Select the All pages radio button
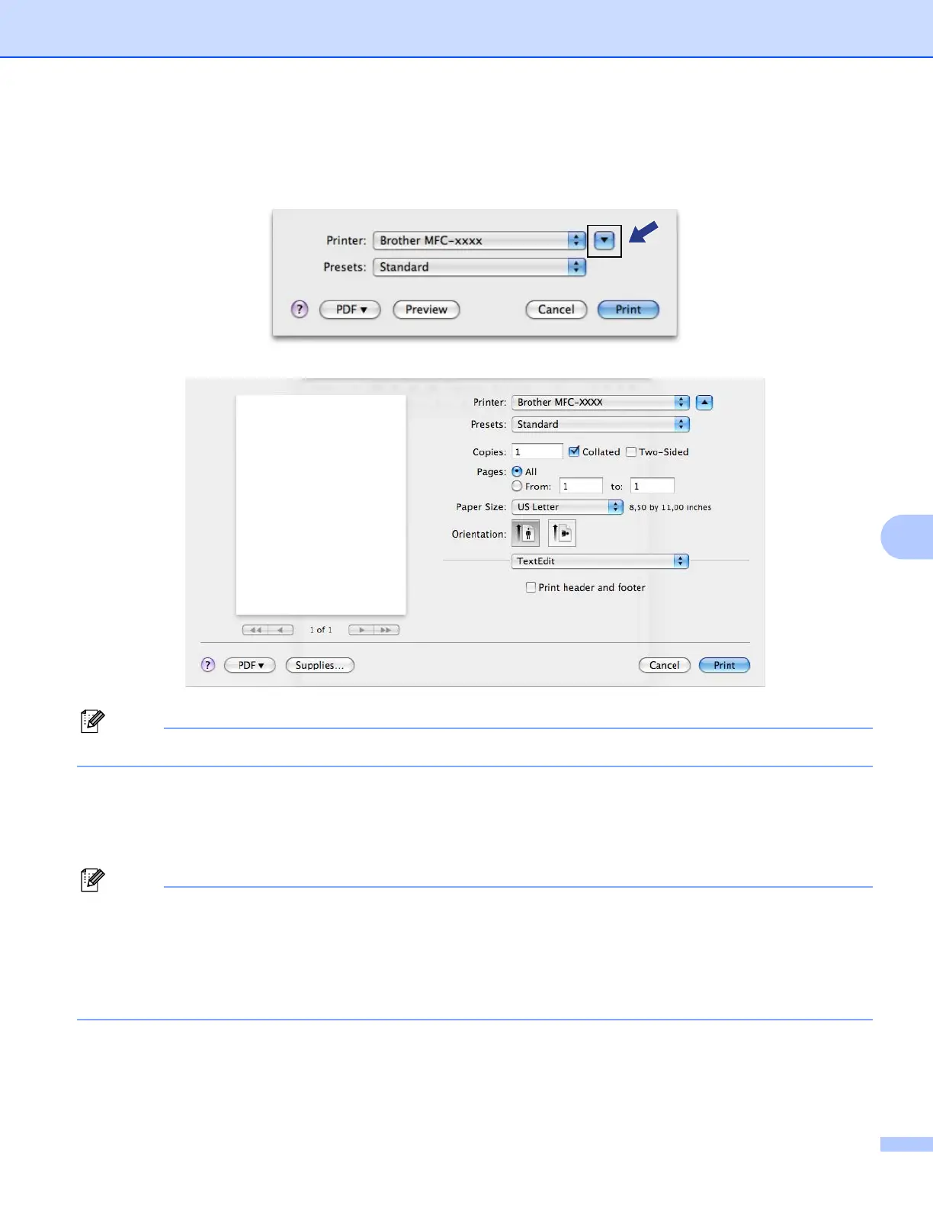This screenshot has width=933, height=1208. tap(517, 471)
